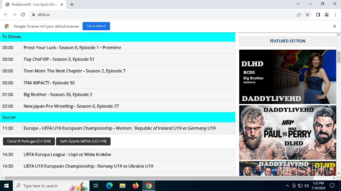Viewport: 341px width, 191px height.
Task: Open the wrestling featured thumbnail at bottom
Action: coord(288,168)
